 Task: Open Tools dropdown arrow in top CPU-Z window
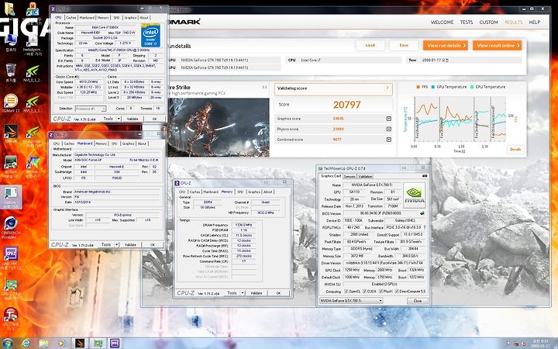[x=119, y=119]
